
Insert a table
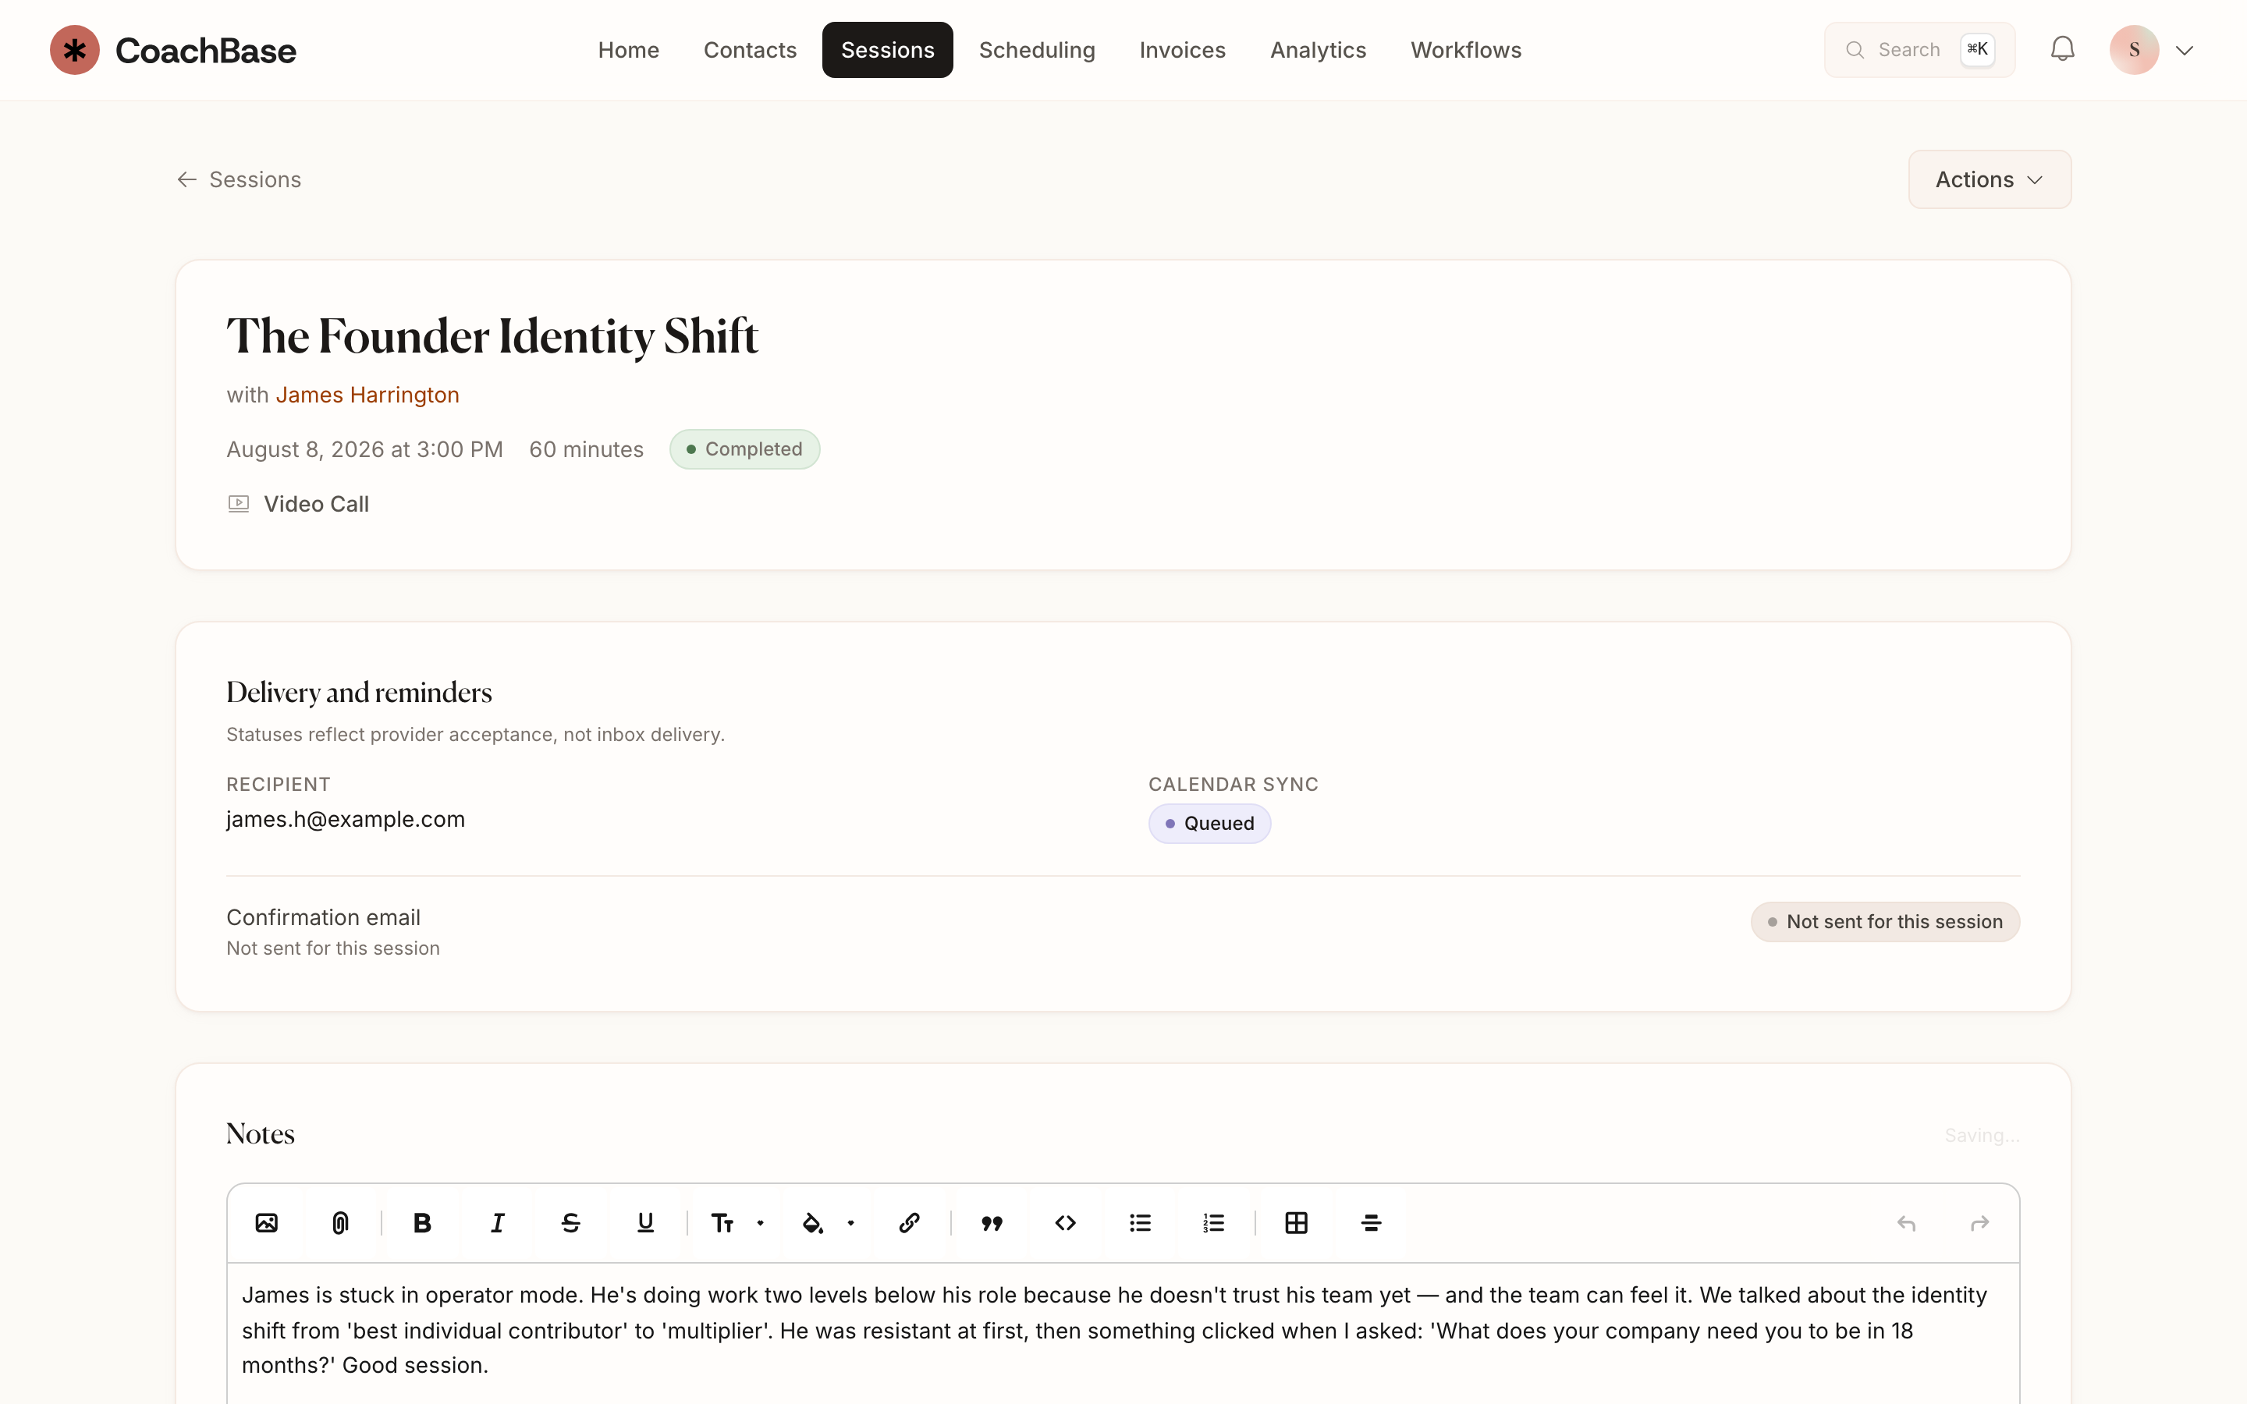tap(1296, 1223)
